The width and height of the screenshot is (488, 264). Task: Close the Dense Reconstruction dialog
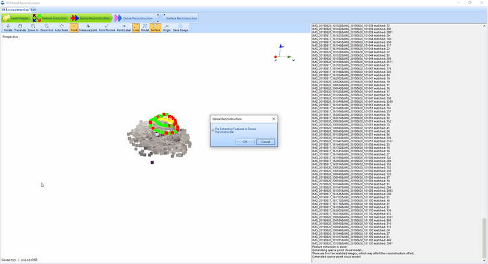pyautogui.click(x=273, y=119)
